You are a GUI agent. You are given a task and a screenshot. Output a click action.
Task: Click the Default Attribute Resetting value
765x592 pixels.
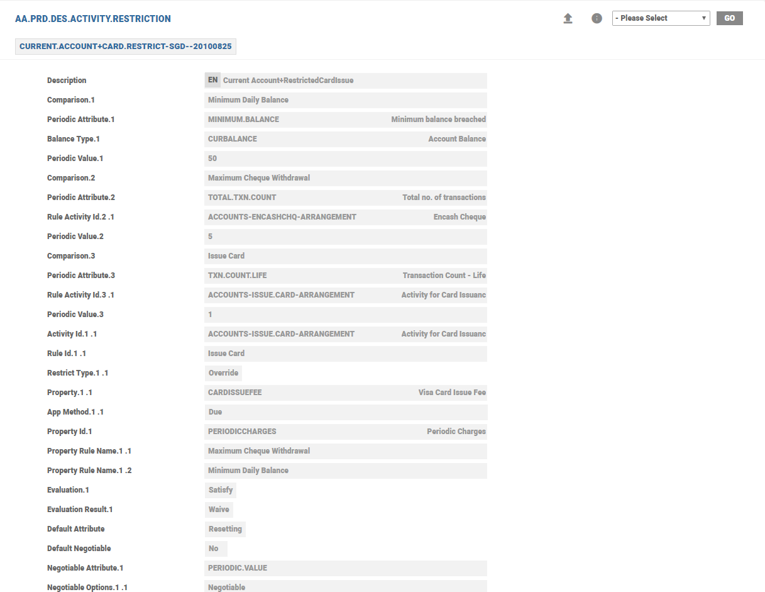coord(225,529)
